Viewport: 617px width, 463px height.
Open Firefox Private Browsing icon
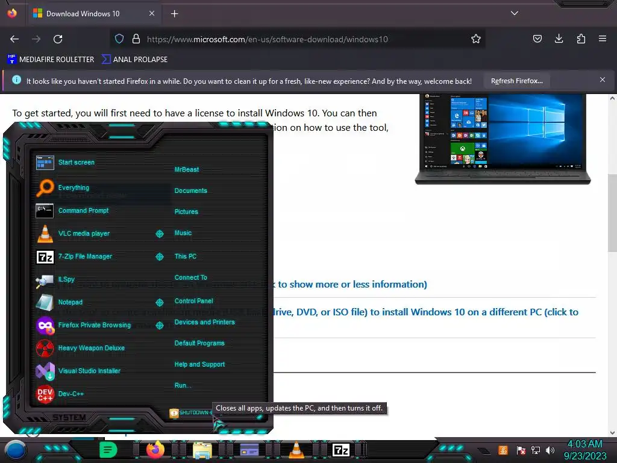[x=45, y=326]
